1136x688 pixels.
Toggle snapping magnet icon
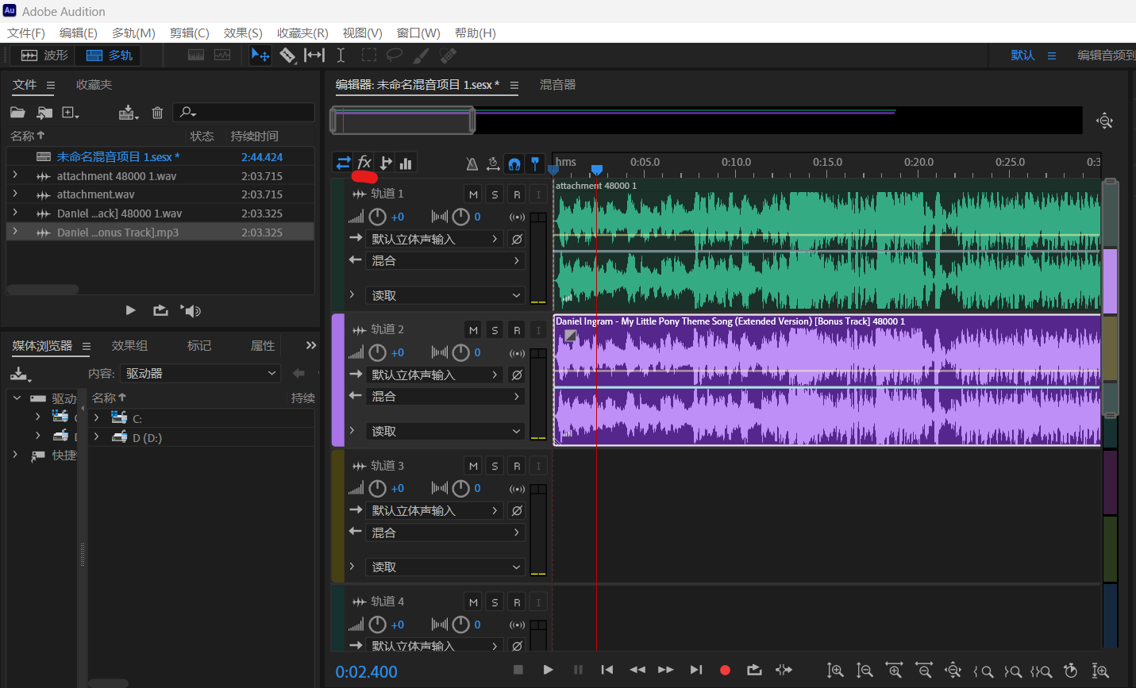pyautogui.click(x=514, y=163)
